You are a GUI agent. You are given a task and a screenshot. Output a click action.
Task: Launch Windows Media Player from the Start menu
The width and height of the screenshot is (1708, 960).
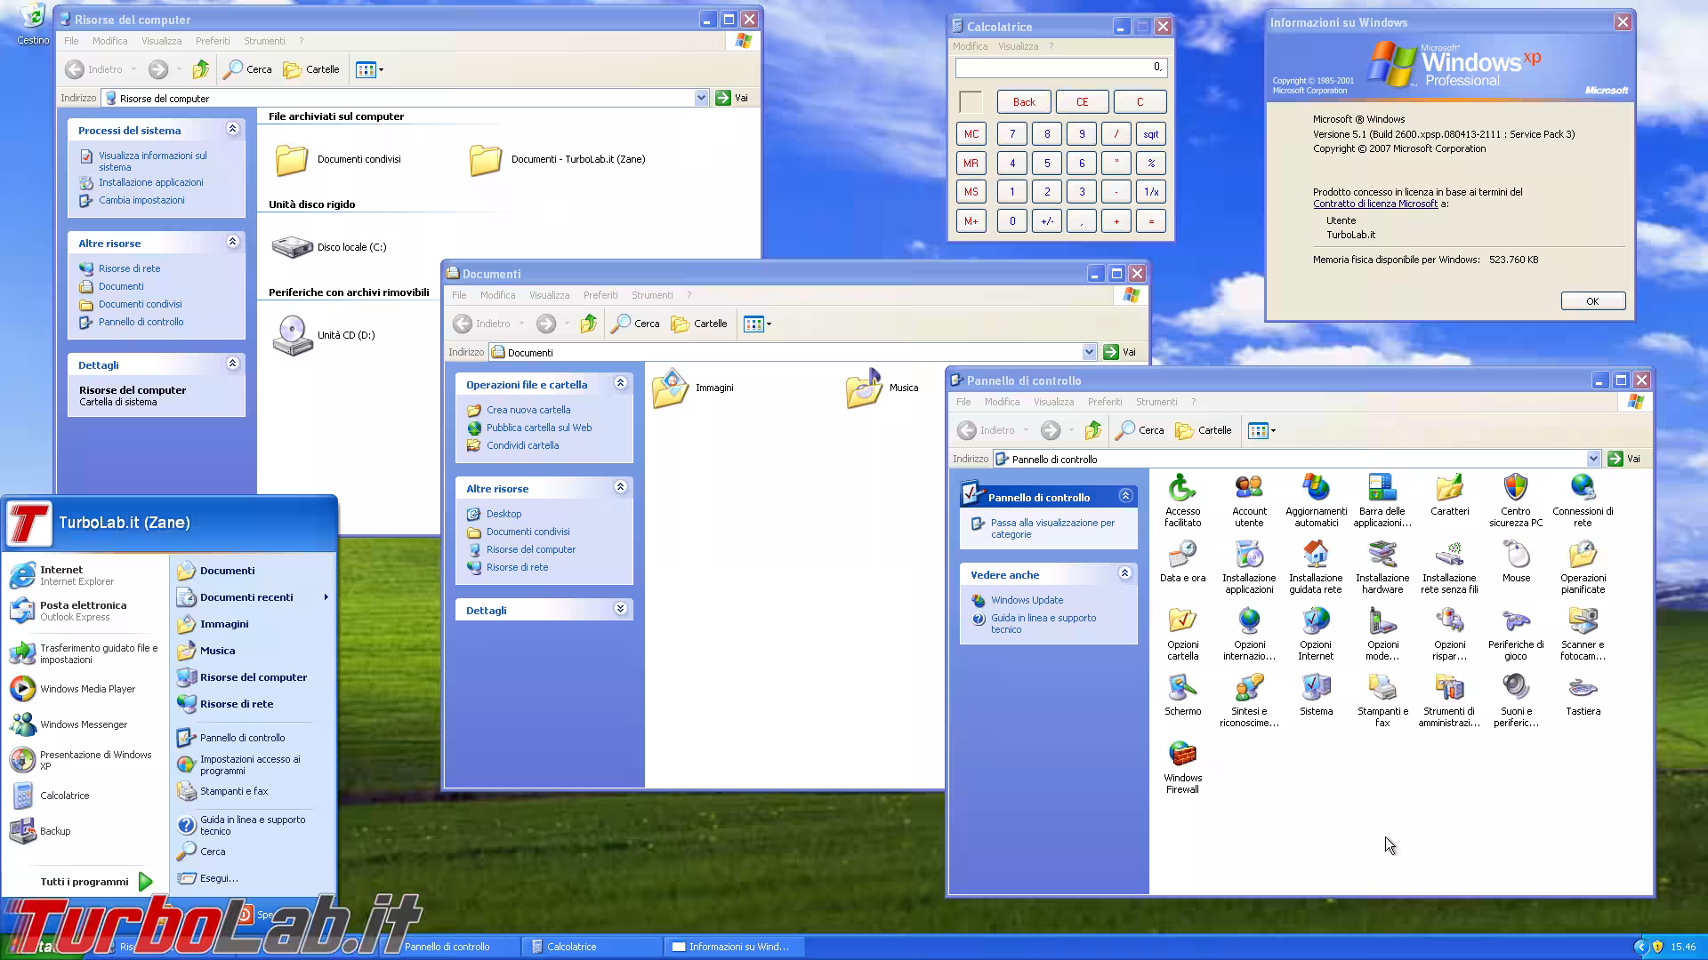click(x=86, y=688)
